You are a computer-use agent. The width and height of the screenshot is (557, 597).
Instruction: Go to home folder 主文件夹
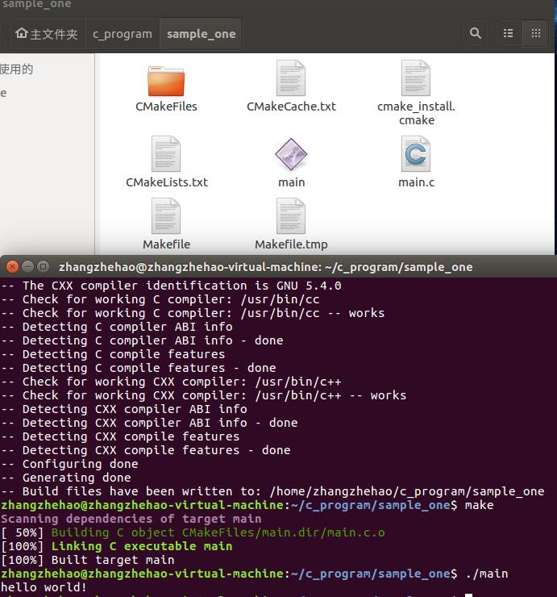click(x=47, y=34)
